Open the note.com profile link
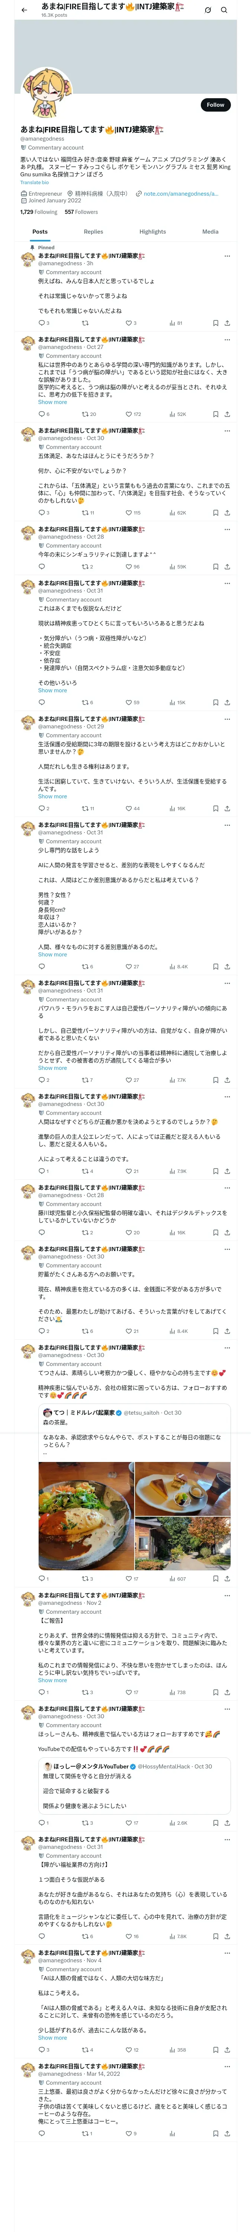The width and height of the screenshot is (251, 2232). pyautogui.click(x=180, y=194)
